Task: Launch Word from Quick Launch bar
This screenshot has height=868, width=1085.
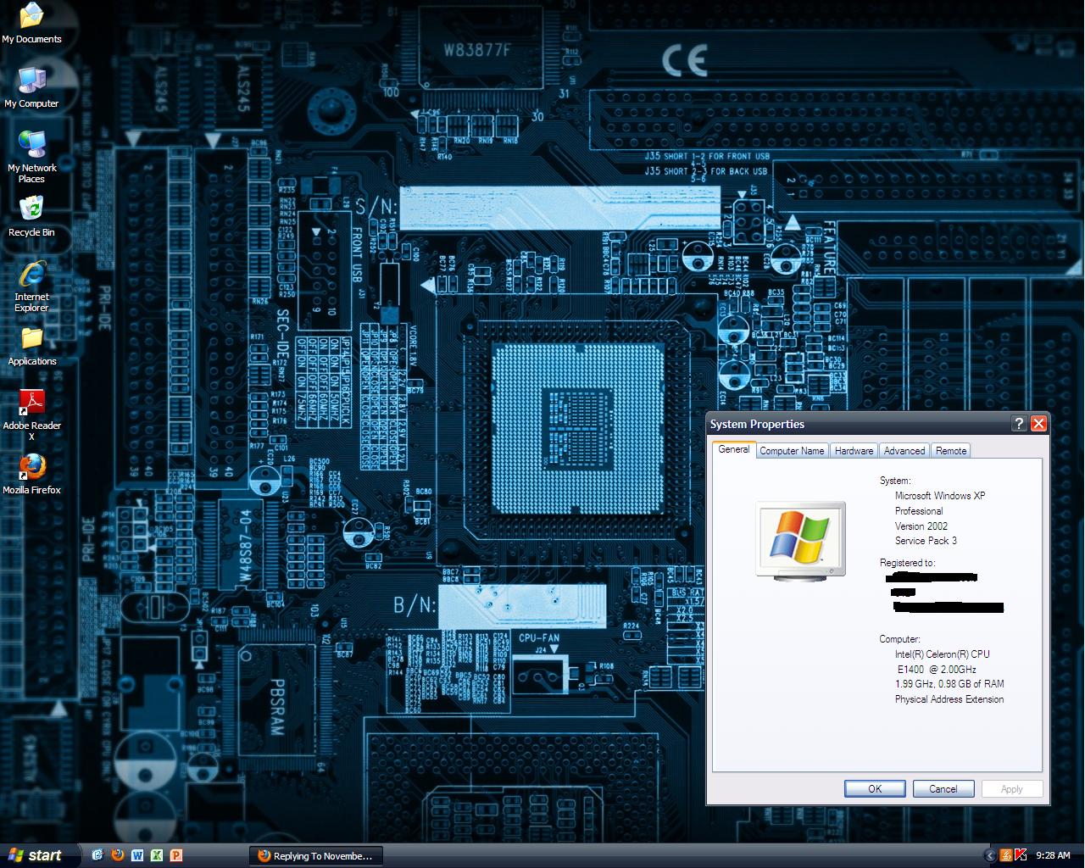Action: [x=136, y=855]
